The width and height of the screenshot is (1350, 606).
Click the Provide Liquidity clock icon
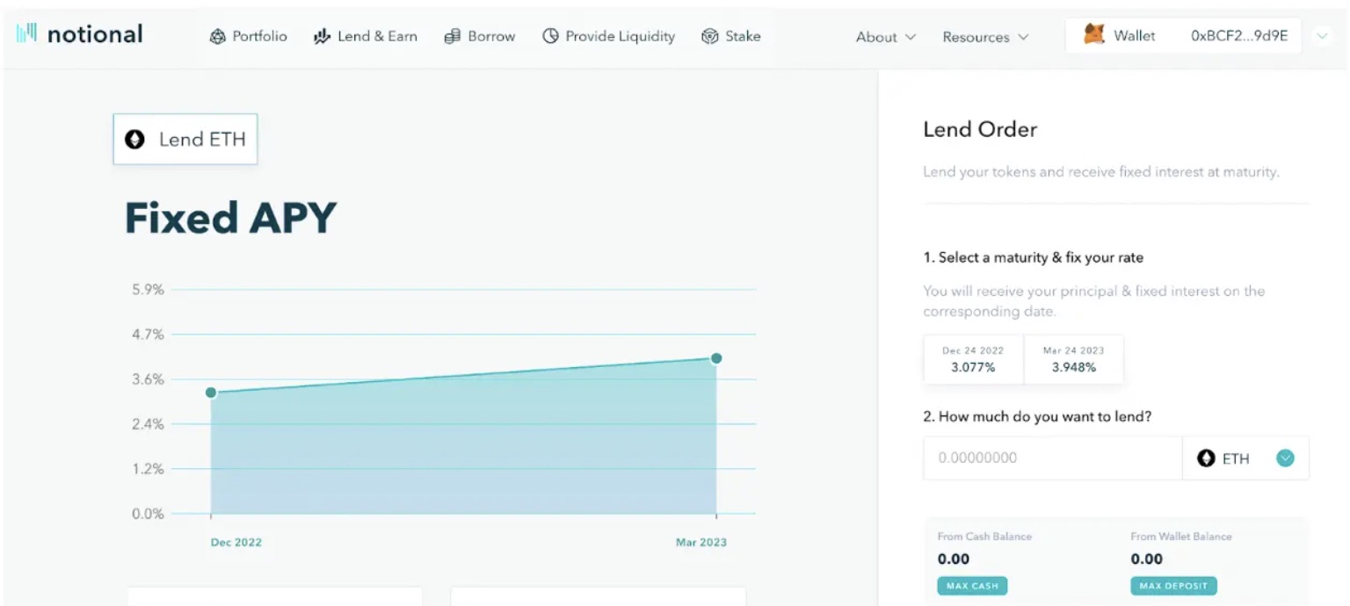(551, 36)
